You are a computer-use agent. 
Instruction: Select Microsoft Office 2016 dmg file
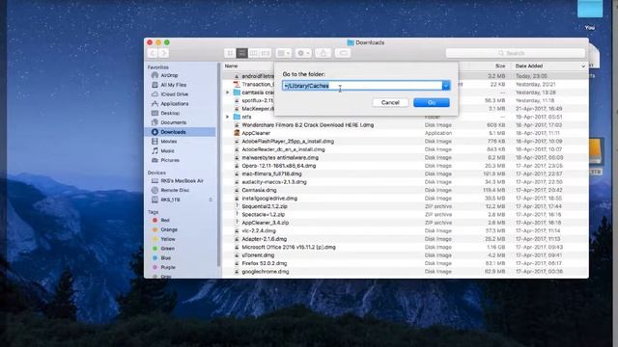406,247
